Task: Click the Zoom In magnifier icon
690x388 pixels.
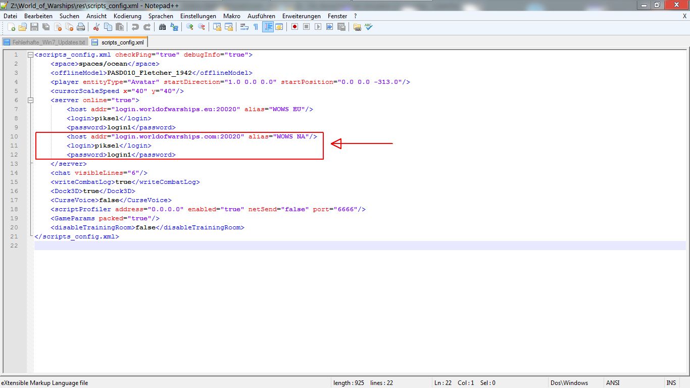Action: (x=190, y=27)
